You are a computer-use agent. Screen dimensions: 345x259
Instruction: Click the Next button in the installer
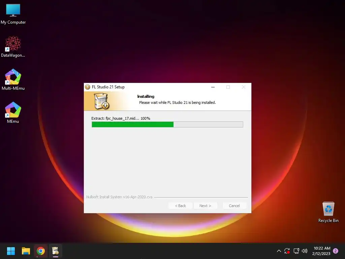point(205,206)
